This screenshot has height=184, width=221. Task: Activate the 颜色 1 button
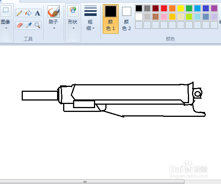[111, 19]
